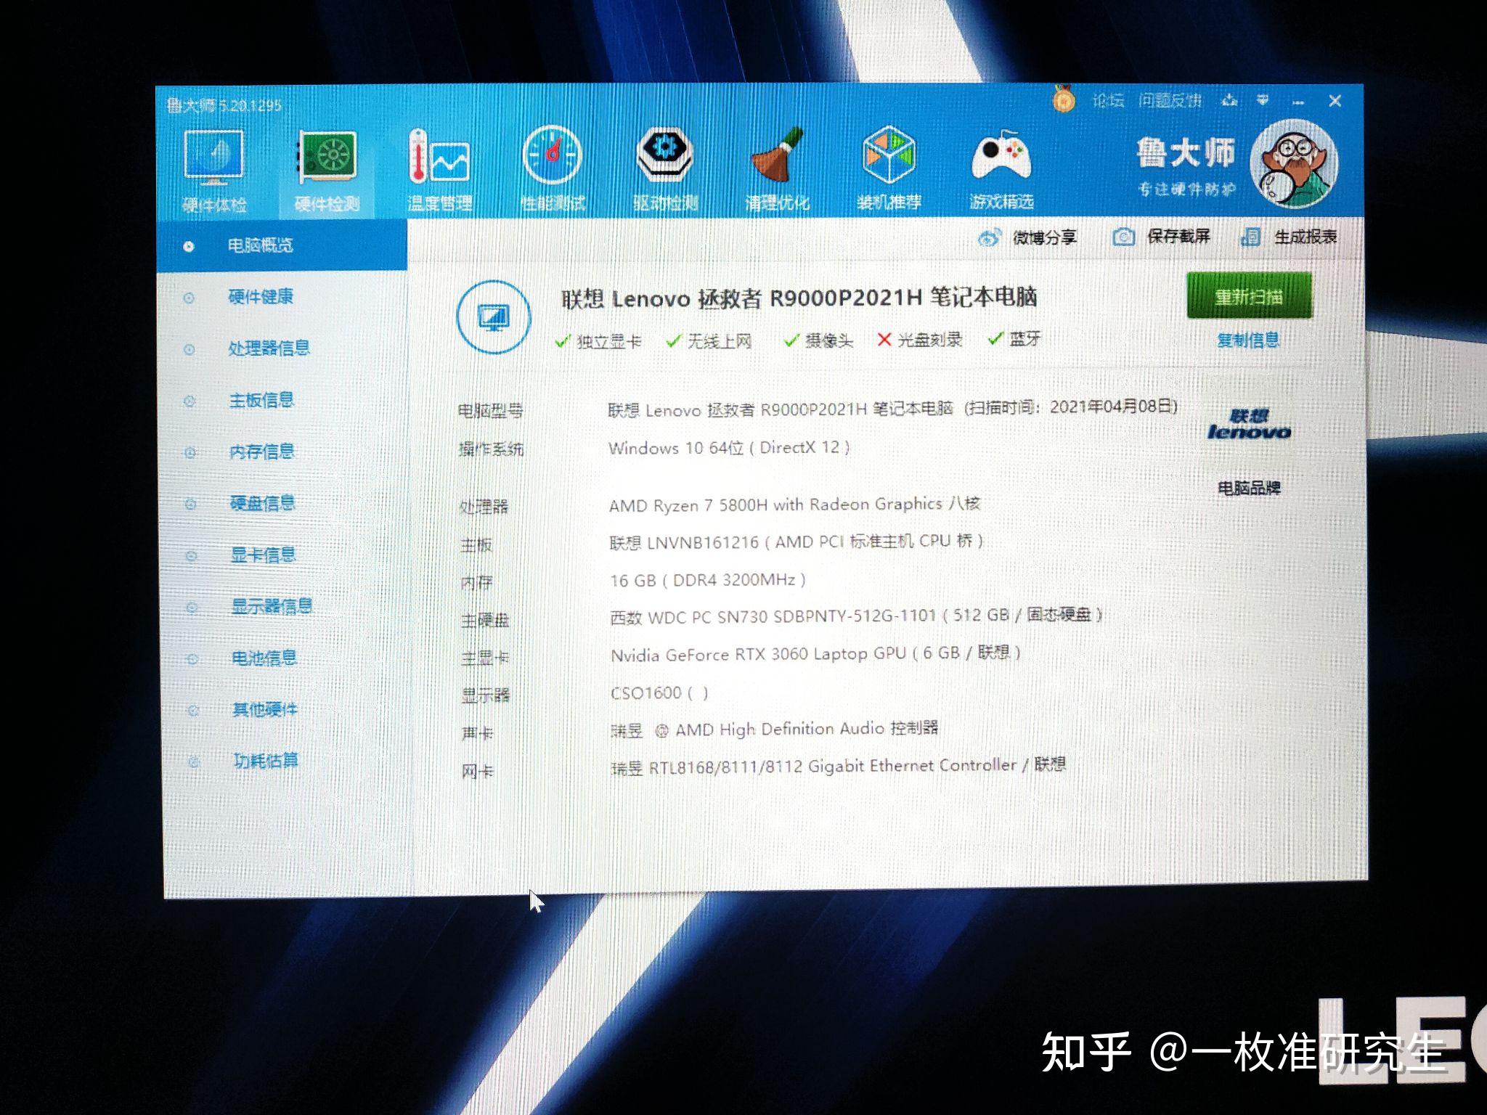Click the 蓝牙 check indicator
1487x1115 pixels.
pyautogui.click(x=1015, y=338)
